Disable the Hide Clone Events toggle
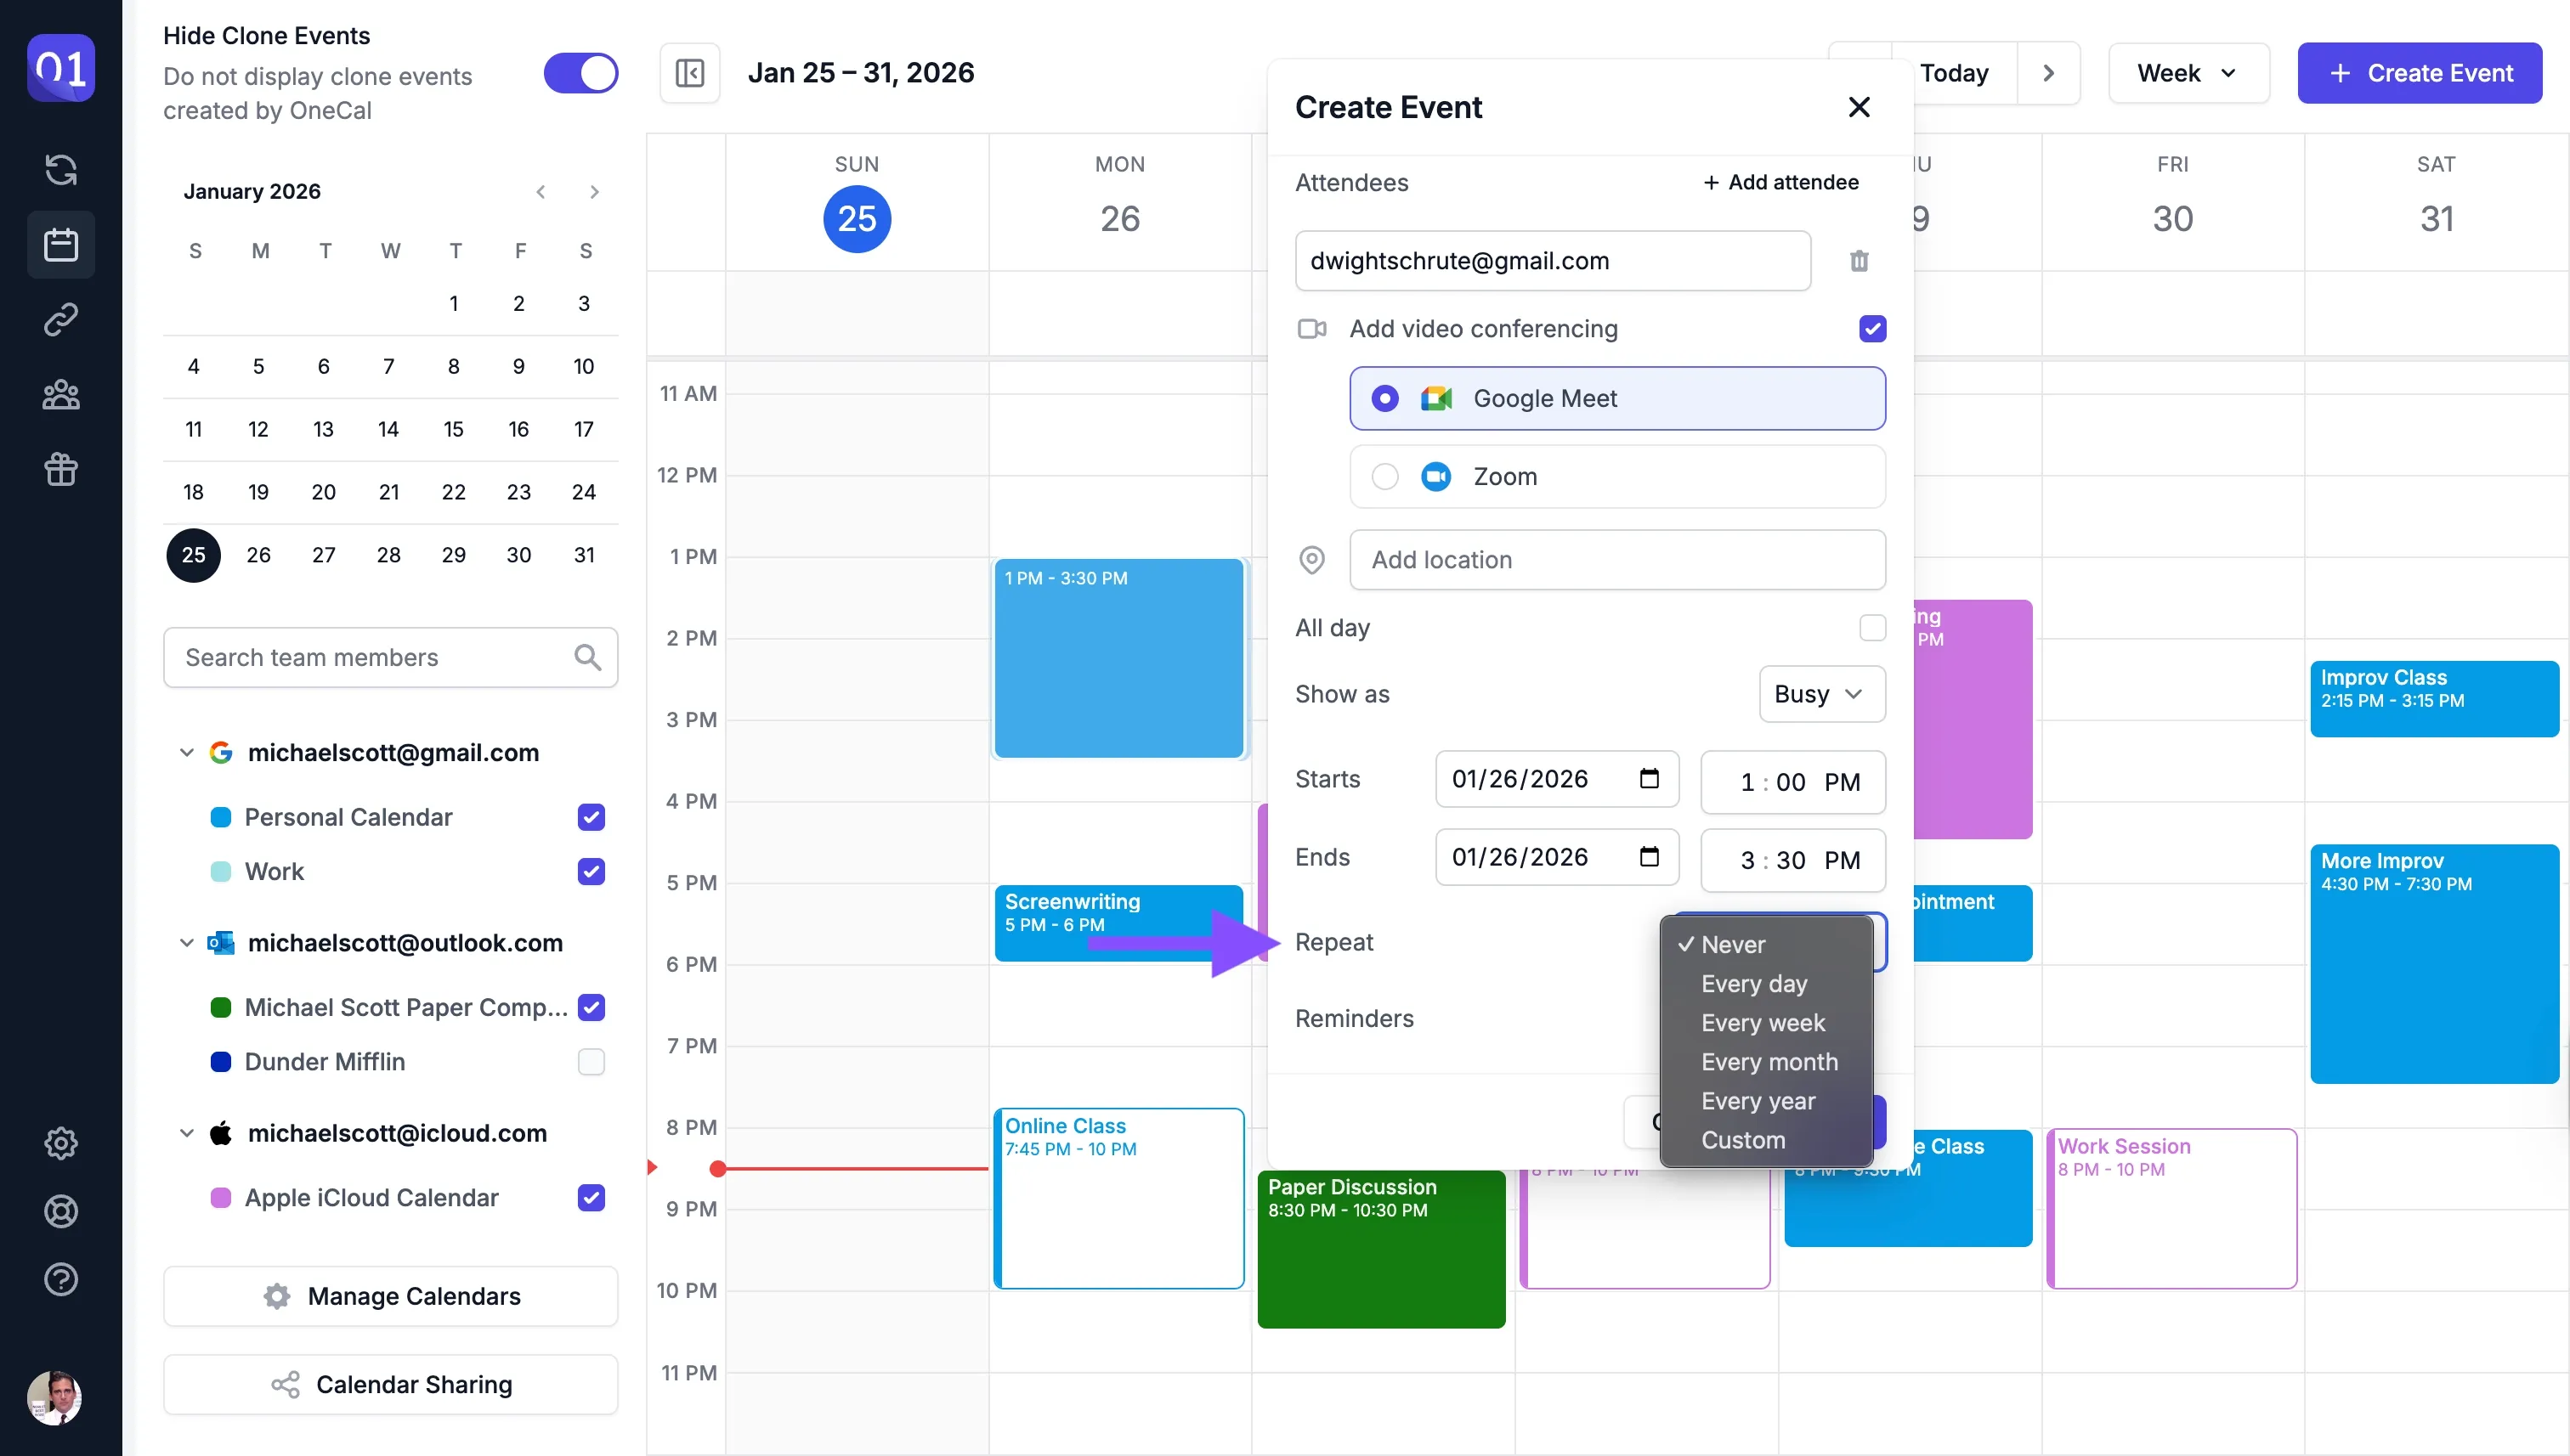 tap(580, 72)
